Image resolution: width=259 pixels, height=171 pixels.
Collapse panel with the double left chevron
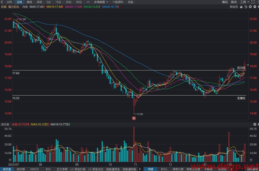(x=2, y=2)
